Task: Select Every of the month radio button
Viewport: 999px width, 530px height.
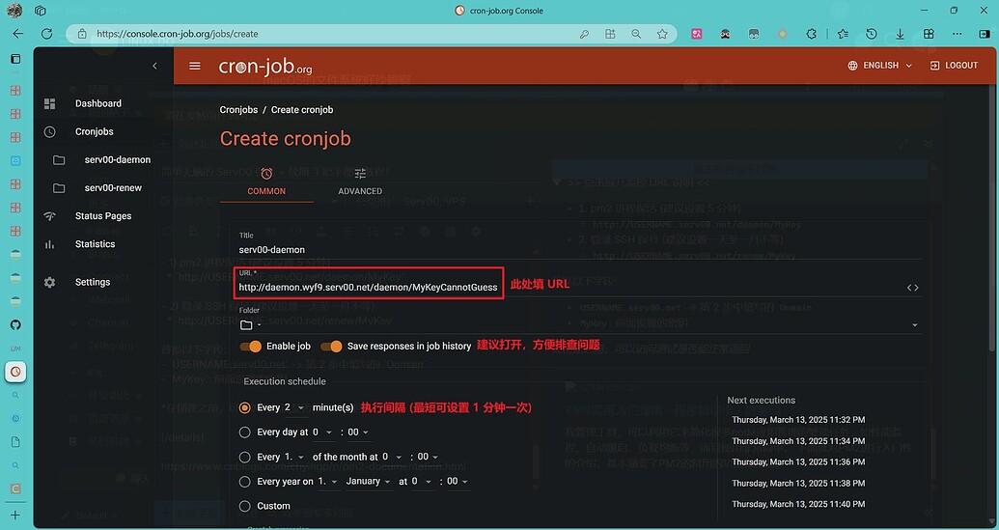Action: 244,457
